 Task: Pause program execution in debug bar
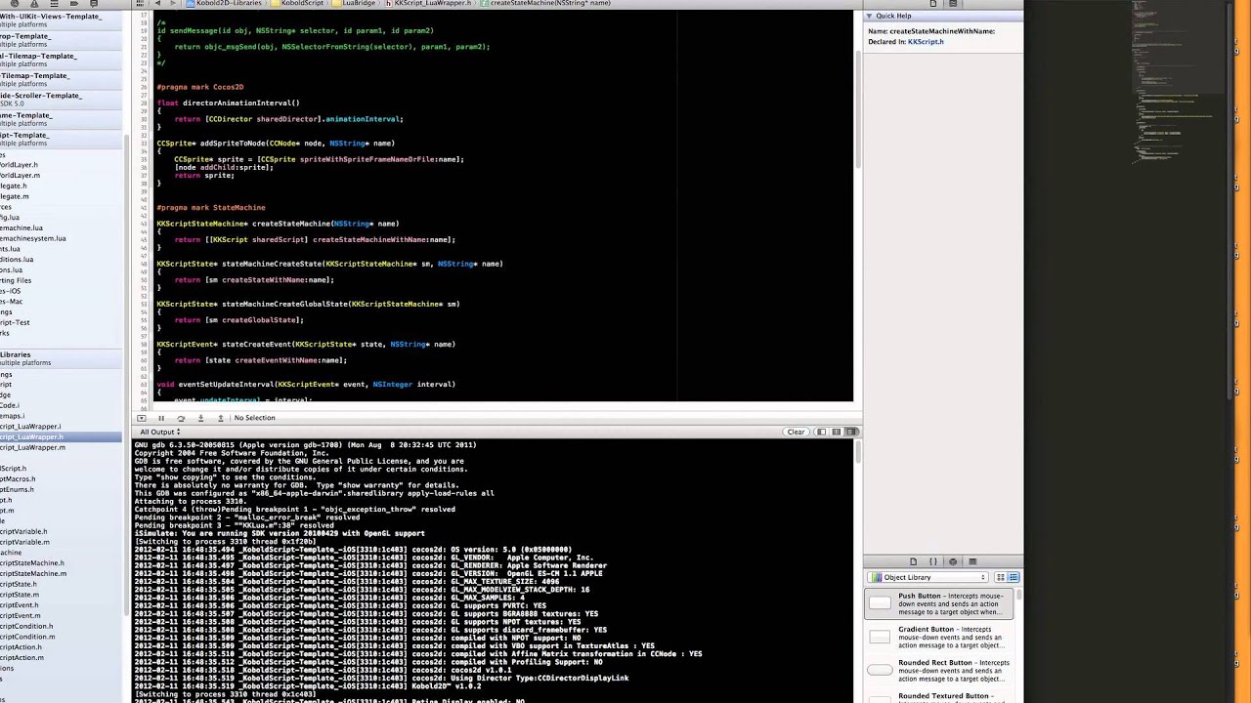coord(161,418)
